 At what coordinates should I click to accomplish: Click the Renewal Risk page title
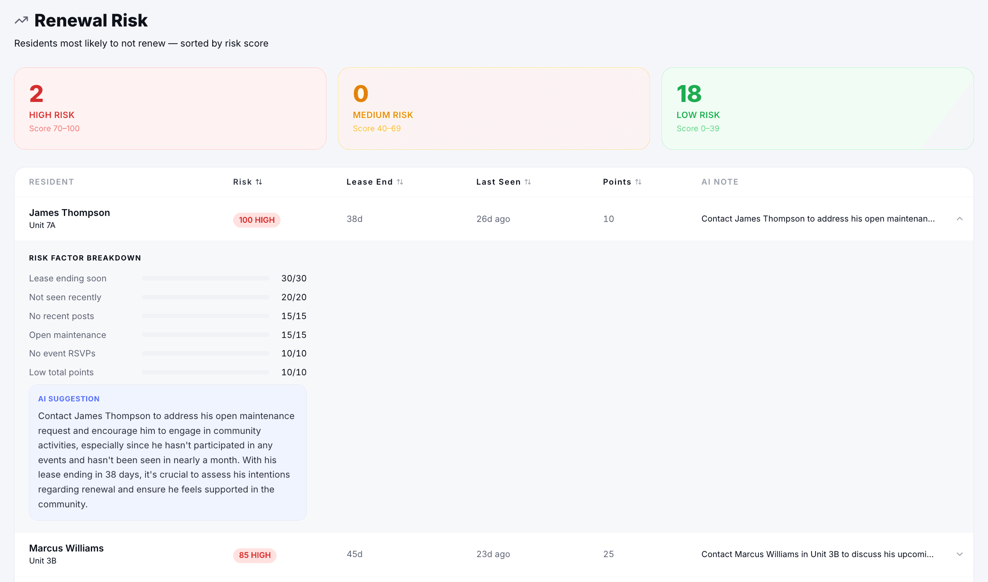pyautogui.click(x=91, y=20)
